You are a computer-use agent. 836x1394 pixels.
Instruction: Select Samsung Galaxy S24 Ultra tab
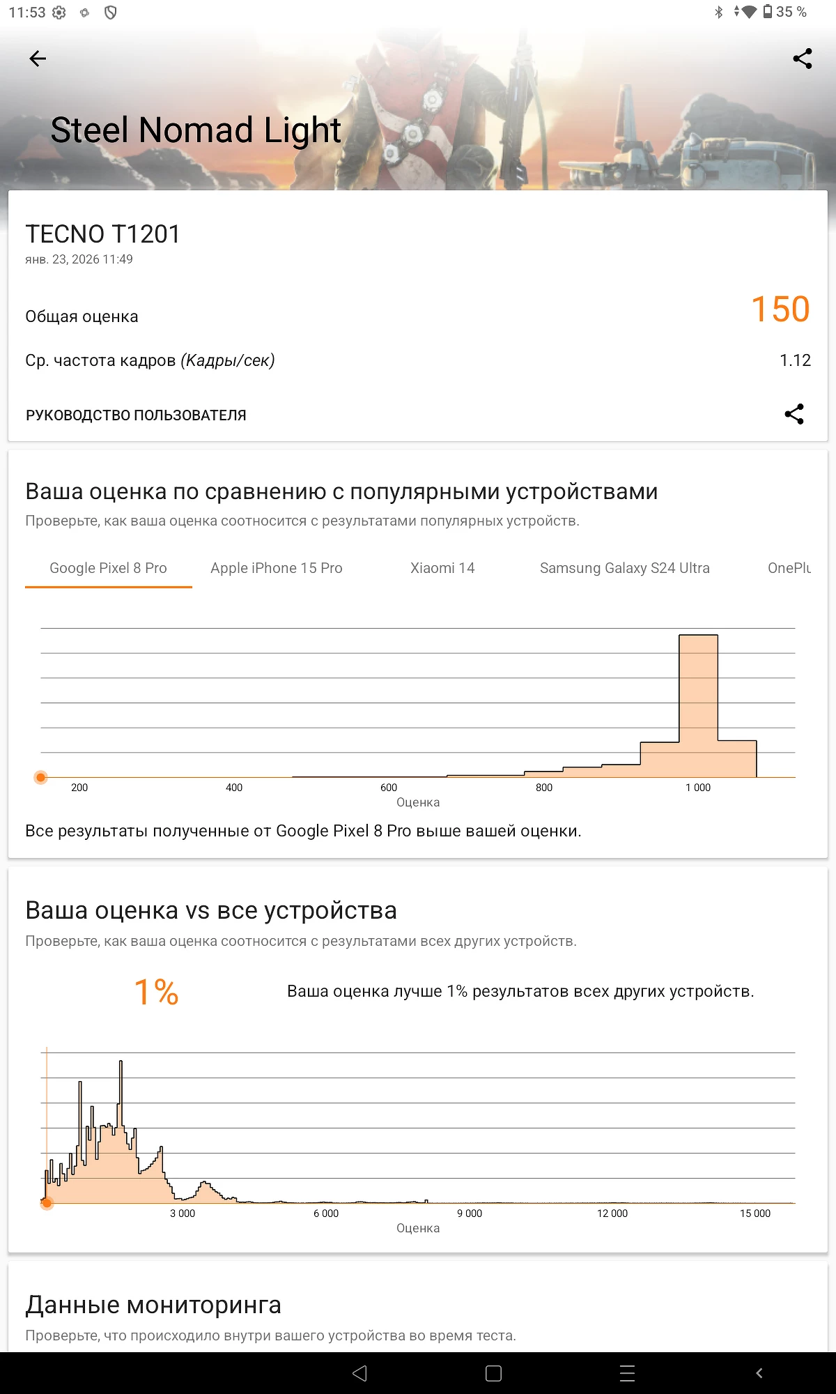[624, 568]
